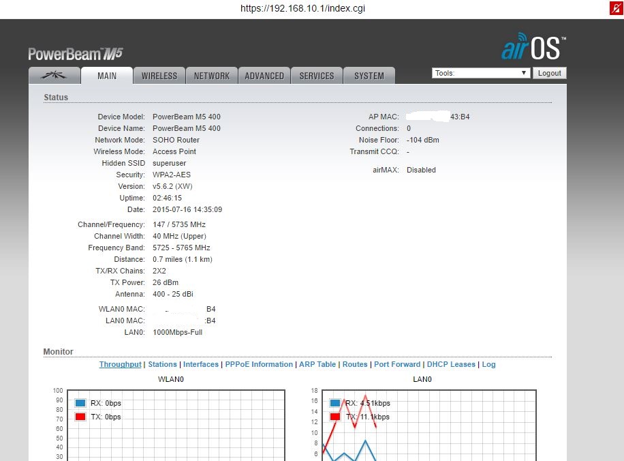Open the Log link
This screenshot has width=624, height=461.
tap(488, 364)
